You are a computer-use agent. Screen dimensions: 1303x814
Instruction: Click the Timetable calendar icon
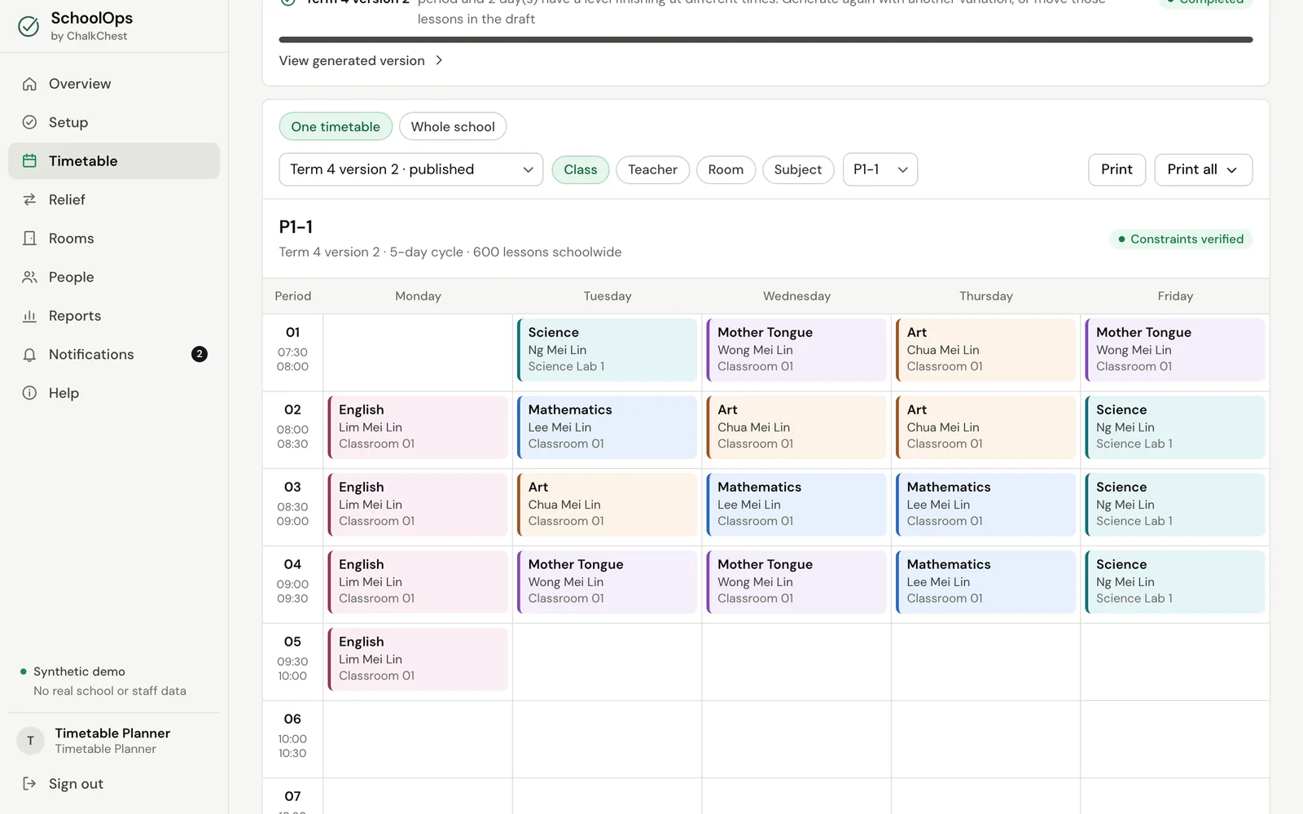pyautogui.click(x=29, y=161)
